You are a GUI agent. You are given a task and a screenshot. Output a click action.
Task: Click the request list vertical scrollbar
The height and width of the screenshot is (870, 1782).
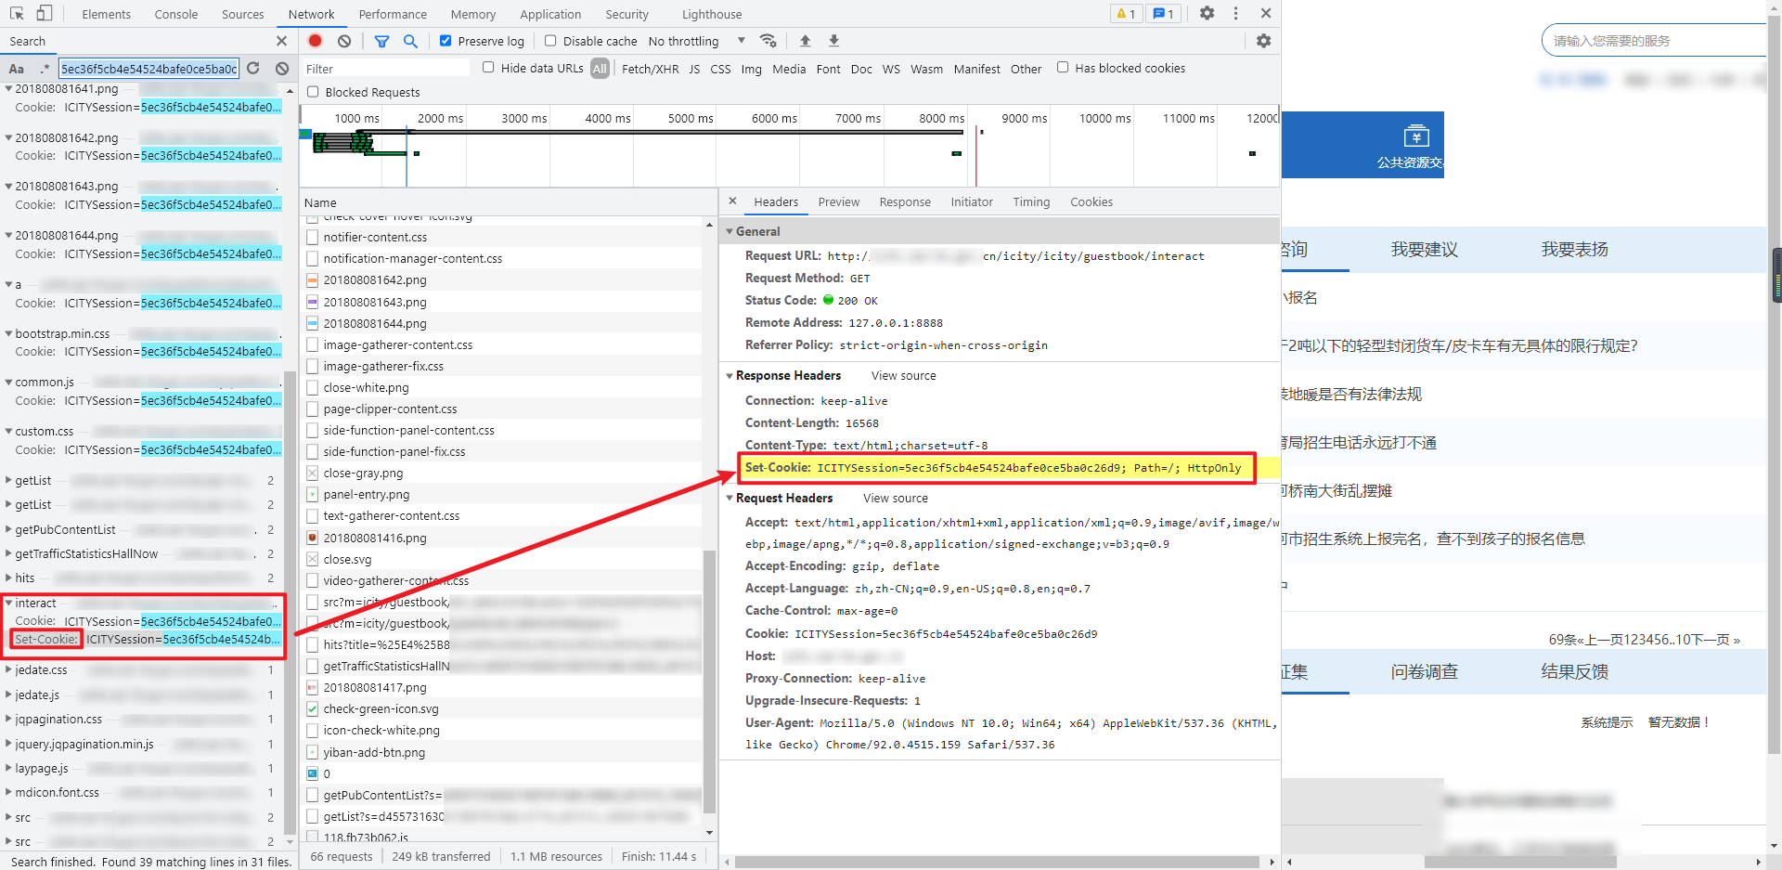coord(710,682)
